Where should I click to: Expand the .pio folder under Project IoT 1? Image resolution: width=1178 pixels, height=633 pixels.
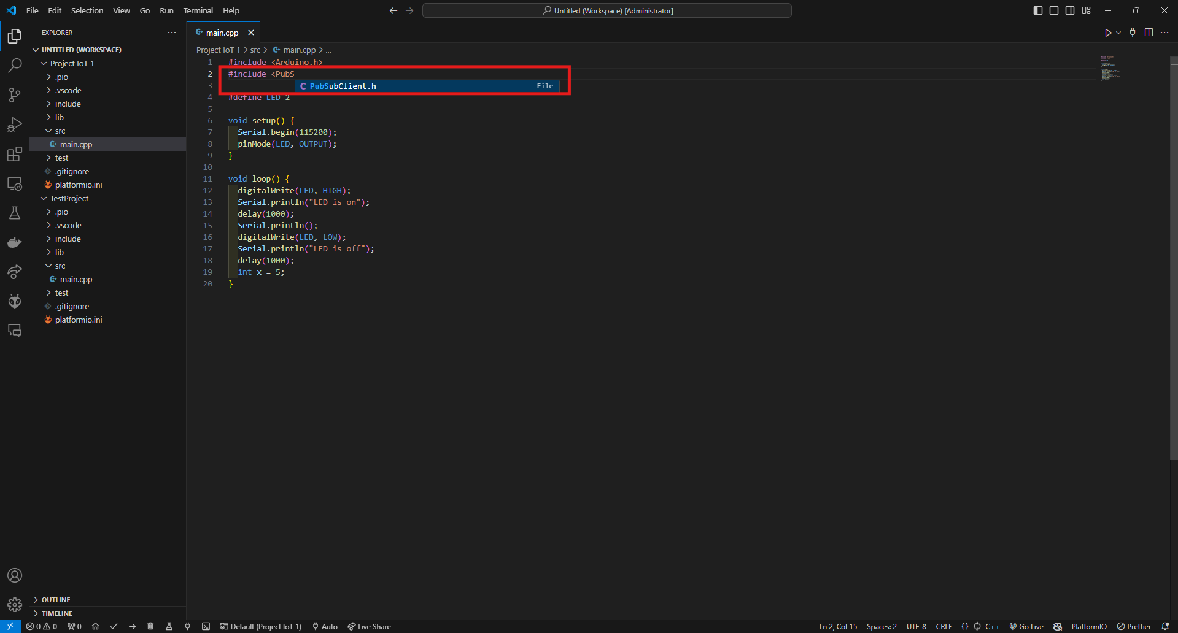[x=107, y=77]
